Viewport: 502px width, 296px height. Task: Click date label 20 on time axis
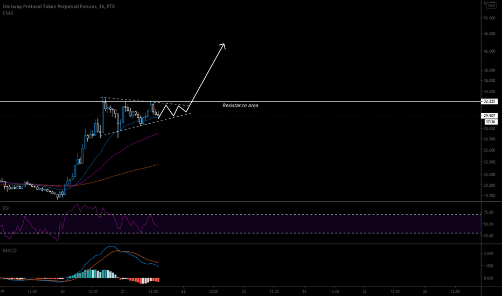pos(62,291)
